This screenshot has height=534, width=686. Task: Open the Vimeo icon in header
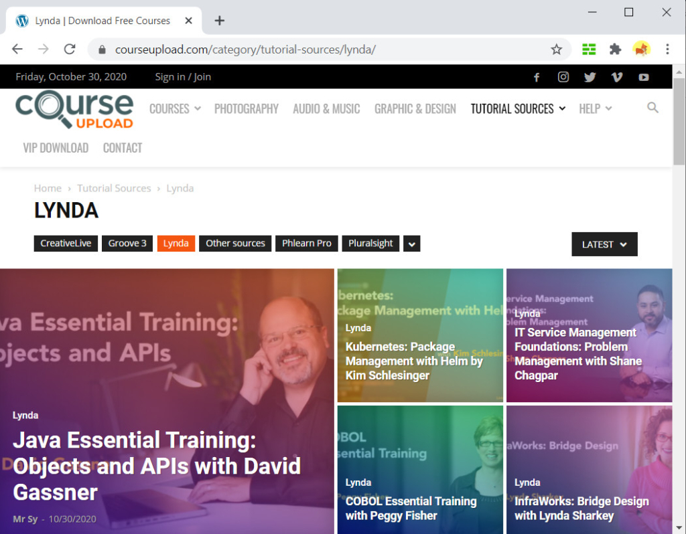click(x=616, y=78)
